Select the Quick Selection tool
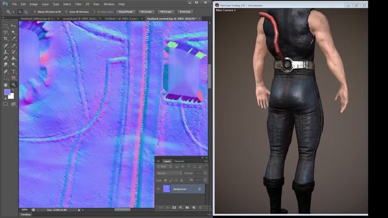388x218 pixels. coord(13,32)
